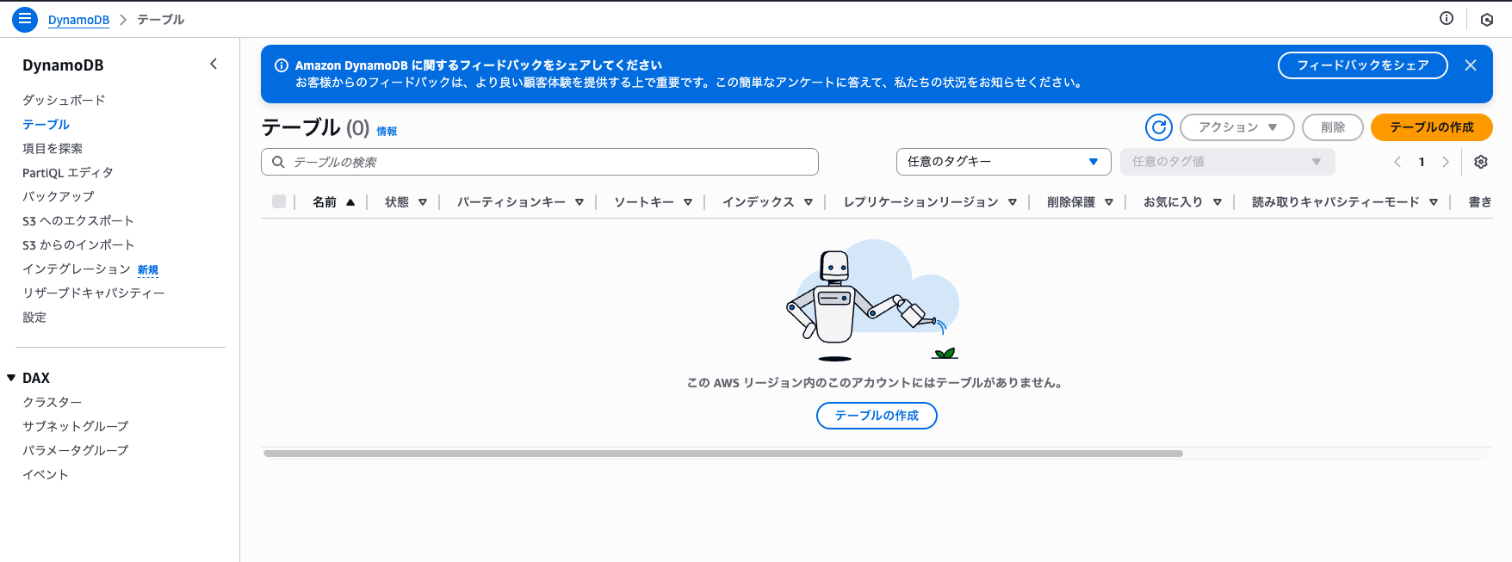This screenshot has height=562, width=1512.
Task: Open table preferences gear icon
Action: (x=1481, y=162)
